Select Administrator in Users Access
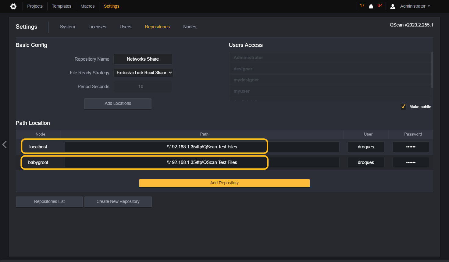449x262 pixels. (330, 58)
